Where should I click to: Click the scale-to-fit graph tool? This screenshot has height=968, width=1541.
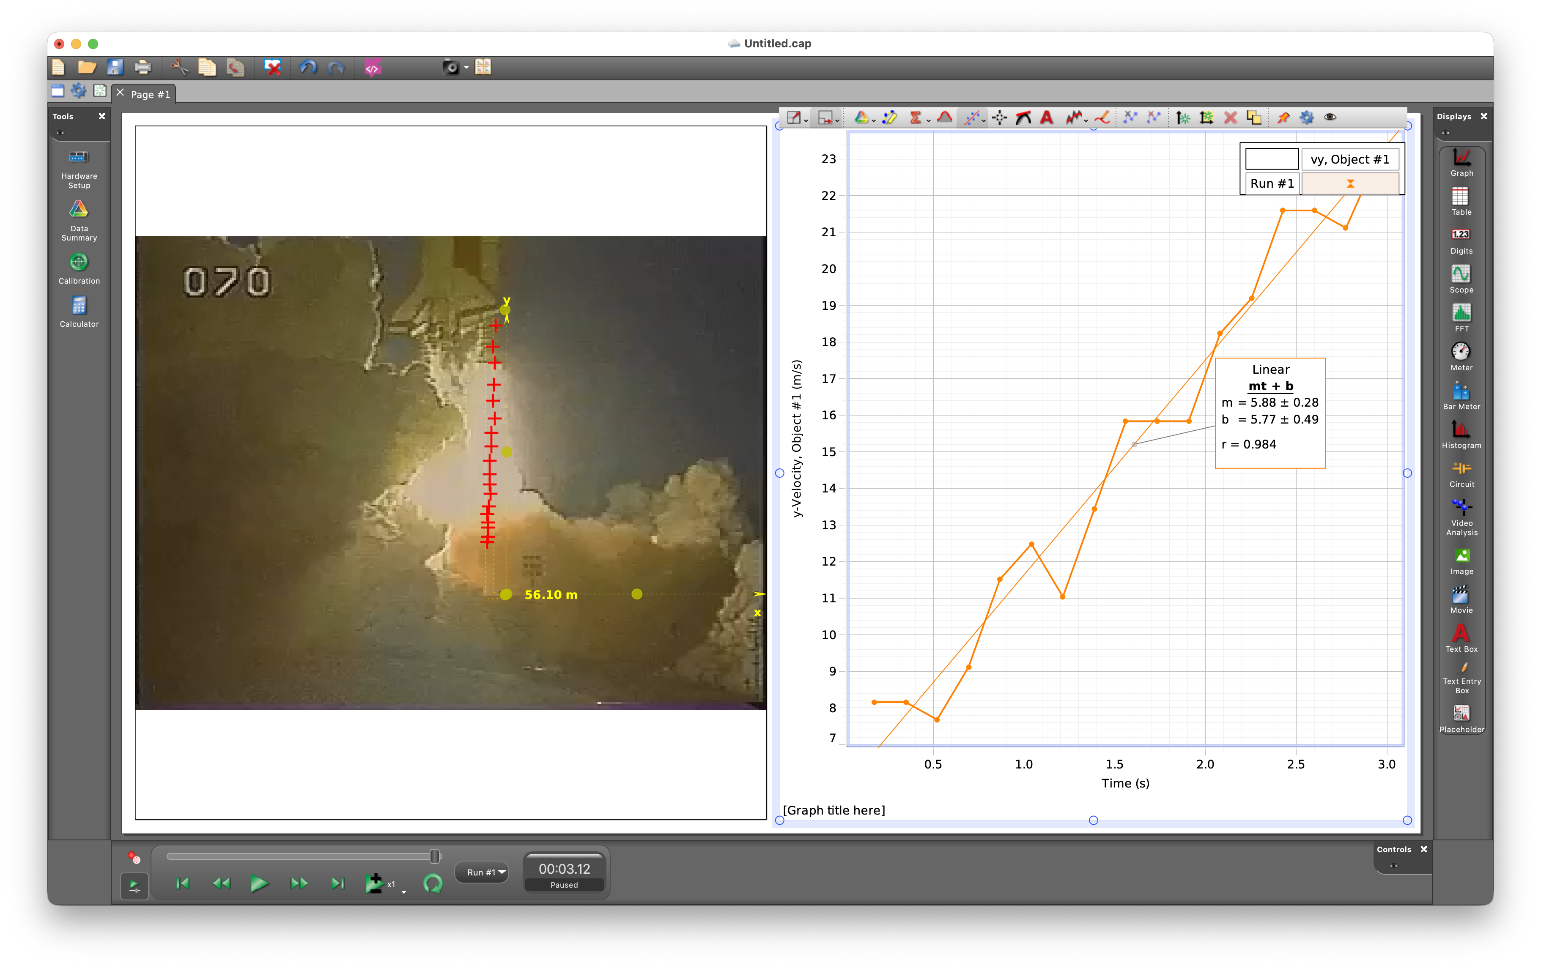click(x=793, y=118)
